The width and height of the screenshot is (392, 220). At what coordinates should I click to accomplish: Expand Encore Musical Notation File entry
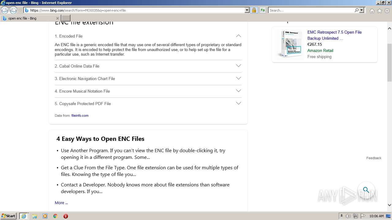(x=239, y=91)
